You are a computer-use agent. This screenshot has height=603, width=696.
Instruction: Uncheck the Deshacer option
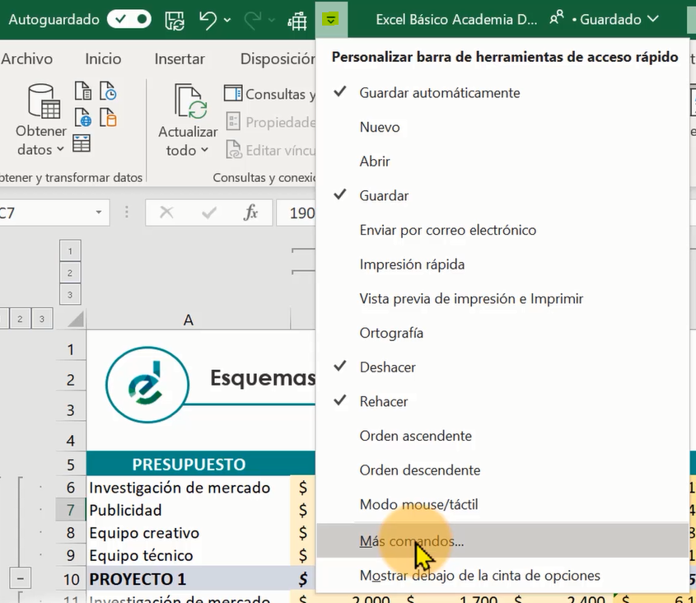click(502, 367)
